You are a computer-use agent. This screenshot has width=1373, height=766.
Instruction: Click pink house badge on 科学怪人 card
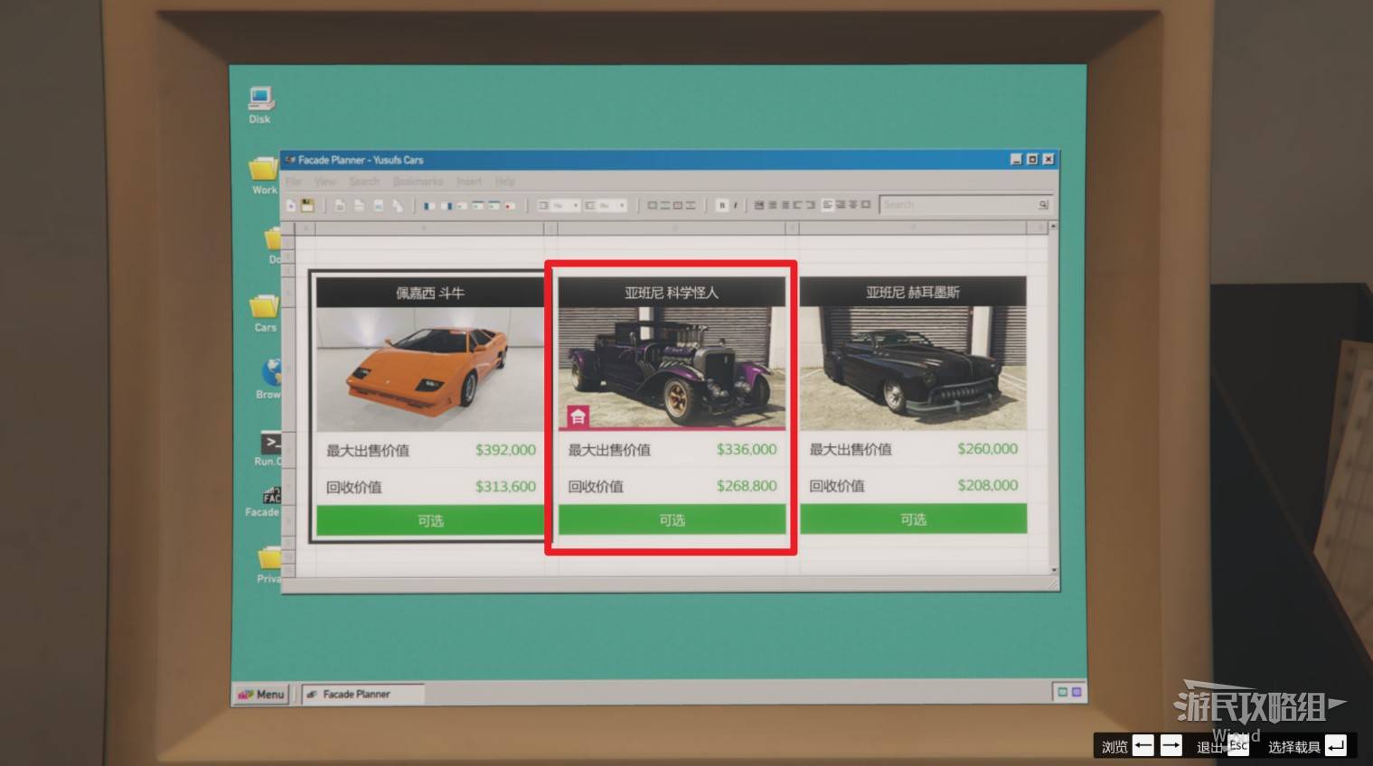pyautogui.click(x=578, y=416)
